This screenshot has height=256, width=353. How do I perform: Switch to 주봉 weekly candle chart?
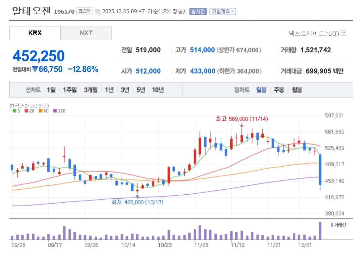click(279, 90)
